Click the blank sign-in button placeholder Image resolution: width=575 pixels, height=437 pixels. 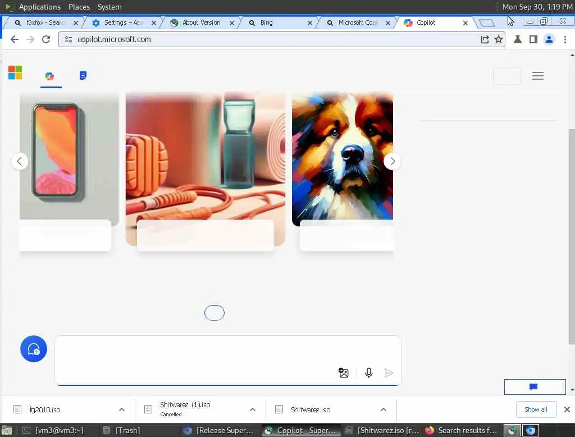coord(507,76)
